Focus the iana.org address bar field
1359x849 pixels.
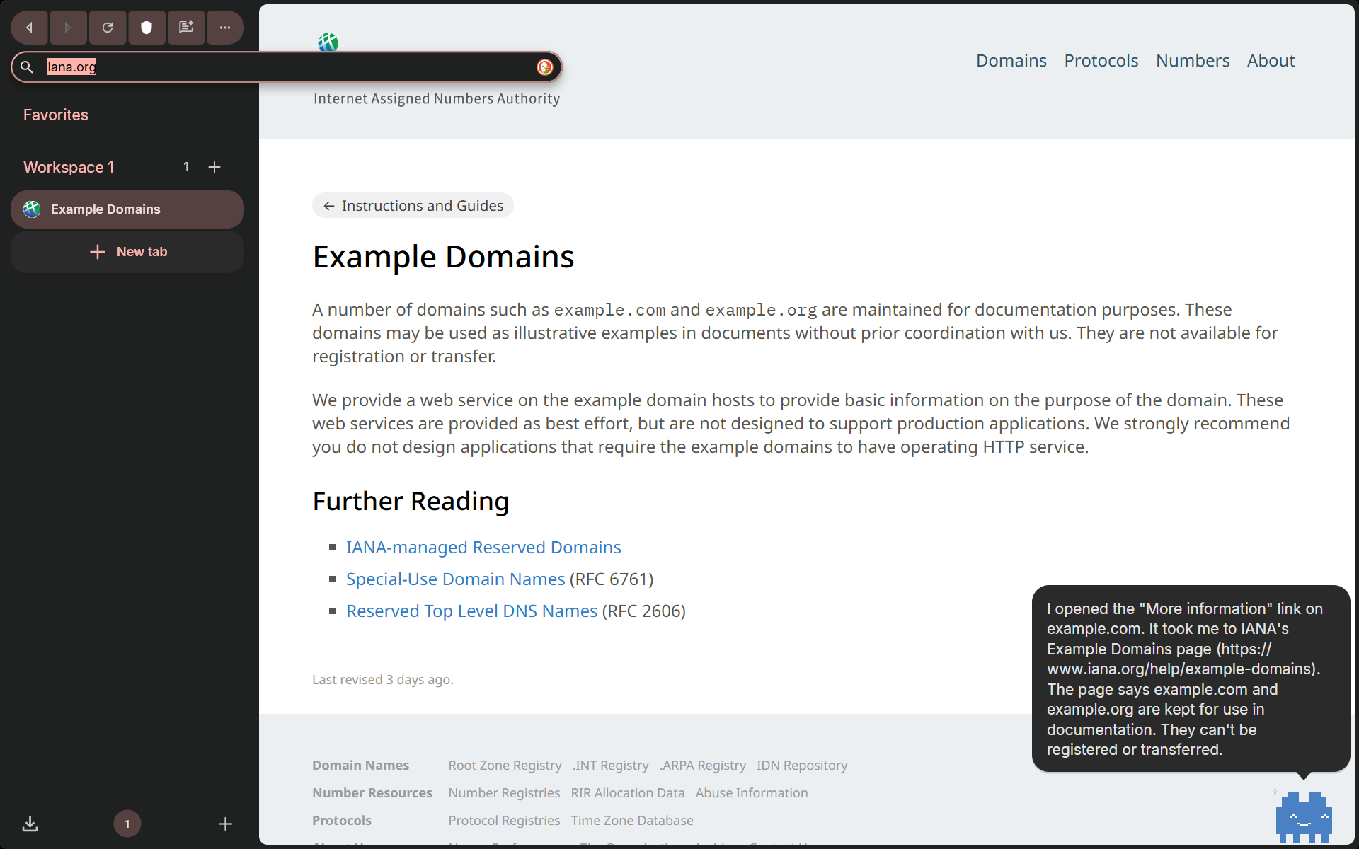(x=287, y=67)
